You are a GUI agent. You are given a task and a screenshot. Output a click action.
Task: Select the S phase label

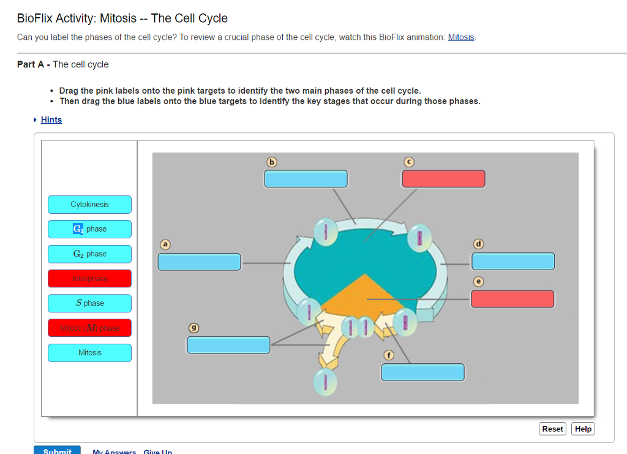click(89, 303)
